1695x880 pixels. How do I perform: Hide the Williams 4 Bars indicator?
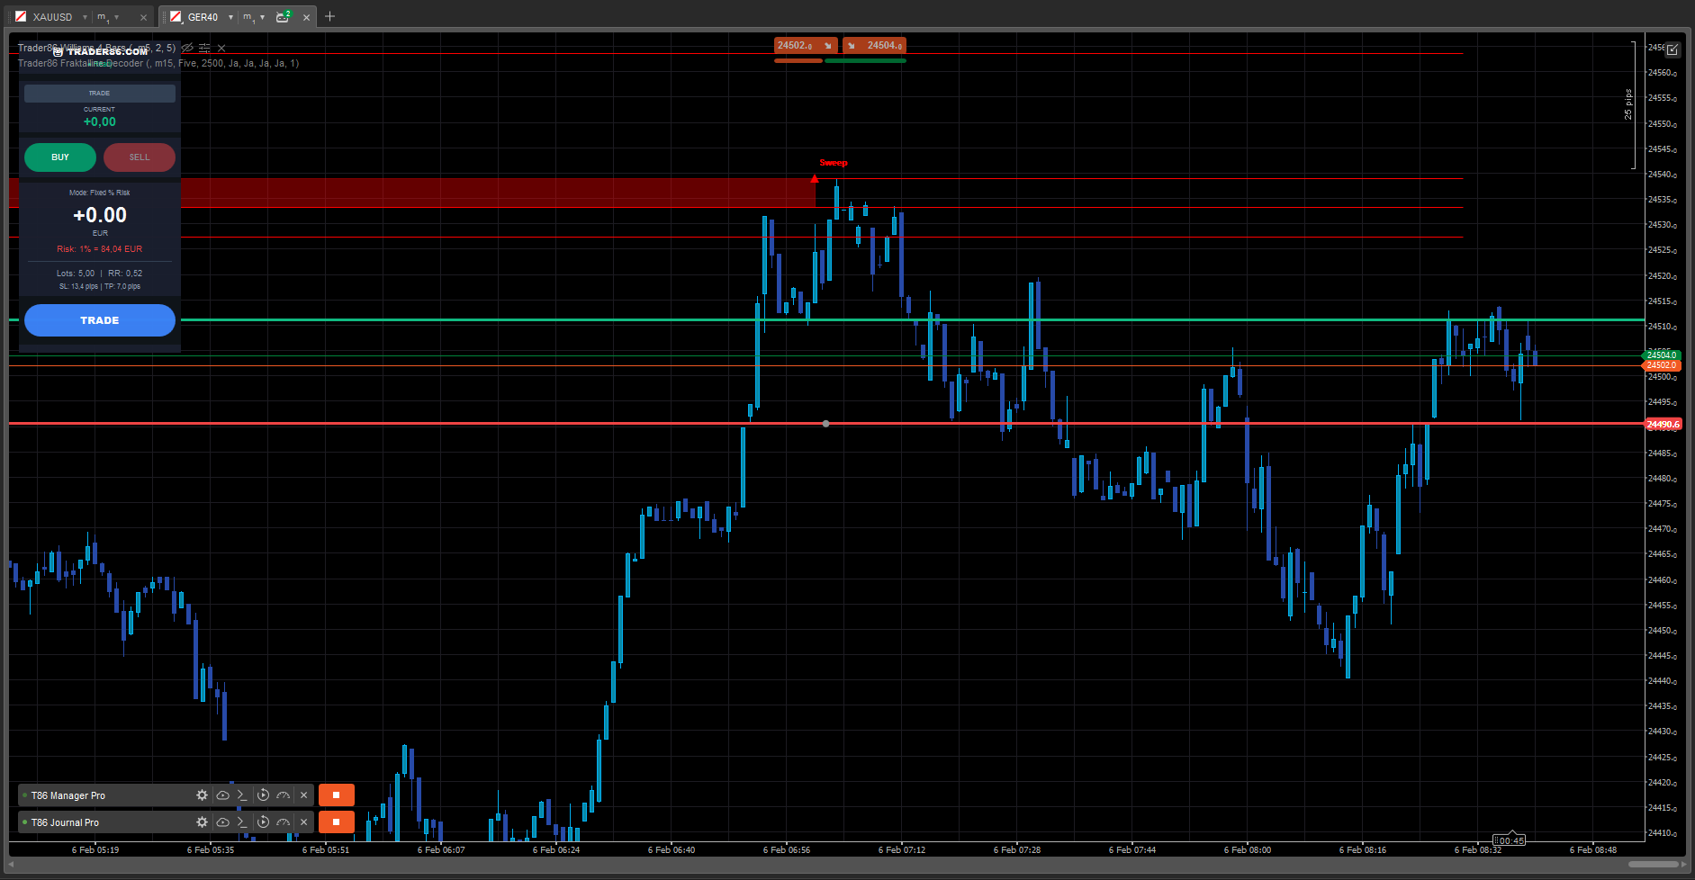(x=187, y=48)
